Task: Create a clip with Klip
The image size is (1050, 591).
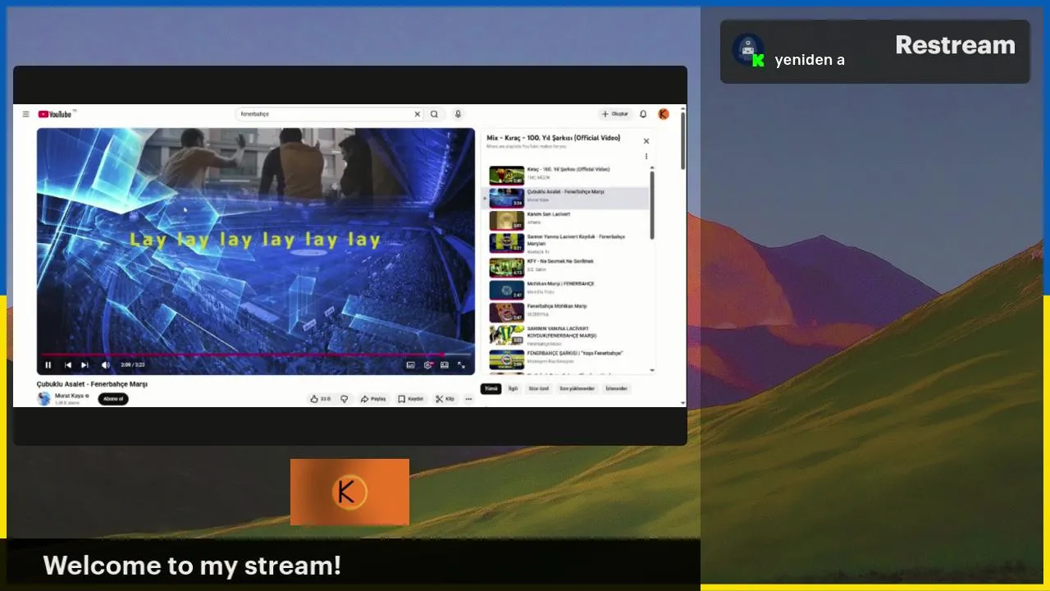Action: pos(445,399)
